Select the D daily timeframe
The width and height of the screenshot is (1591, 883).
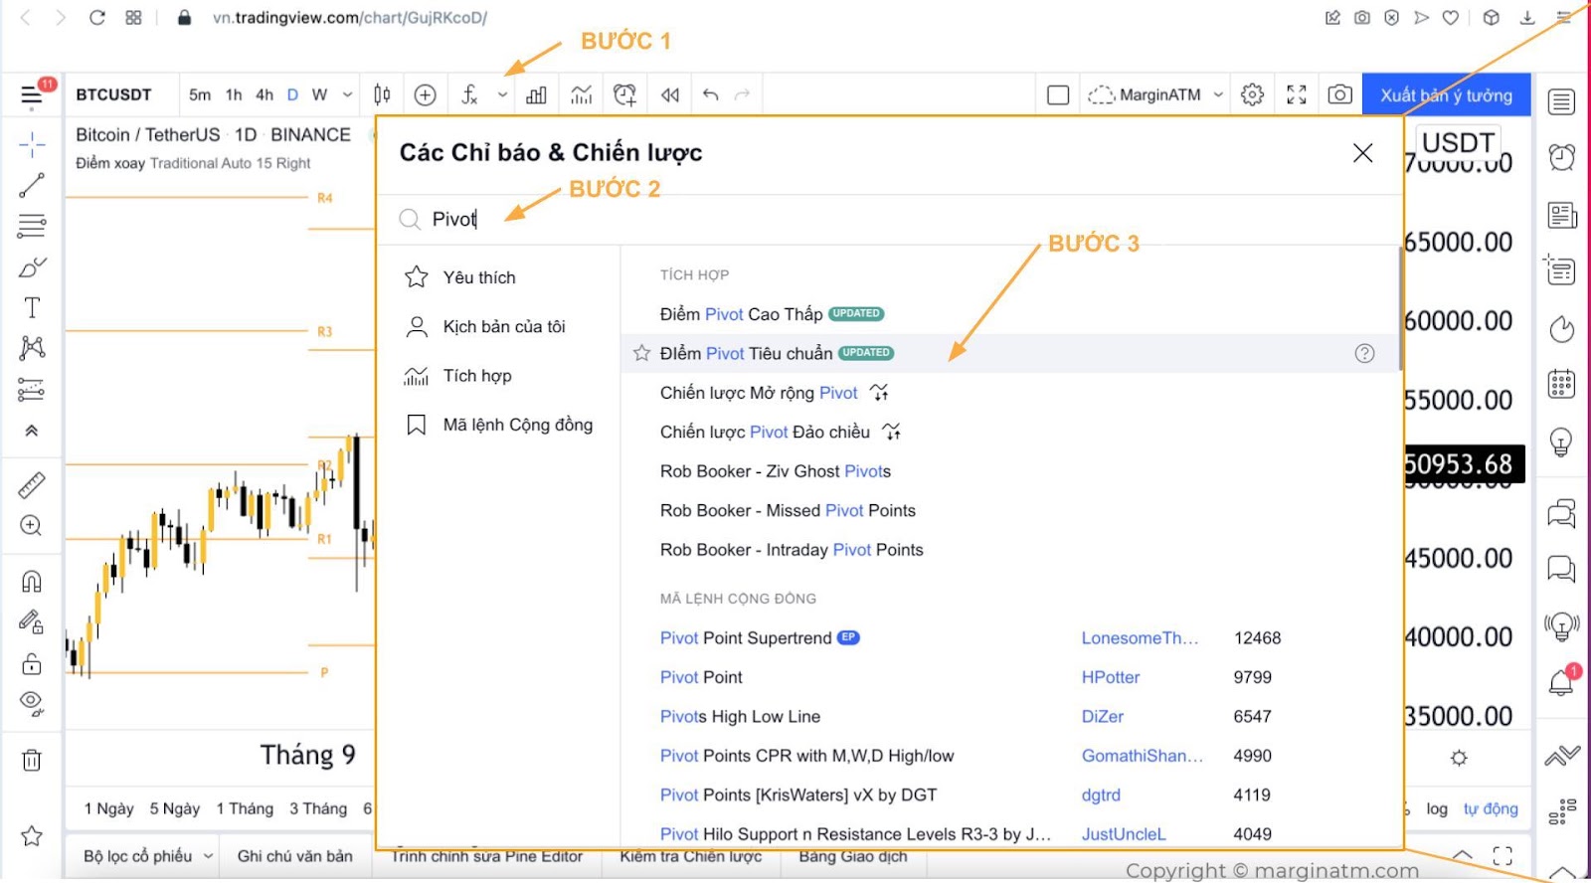coord(292,94)
